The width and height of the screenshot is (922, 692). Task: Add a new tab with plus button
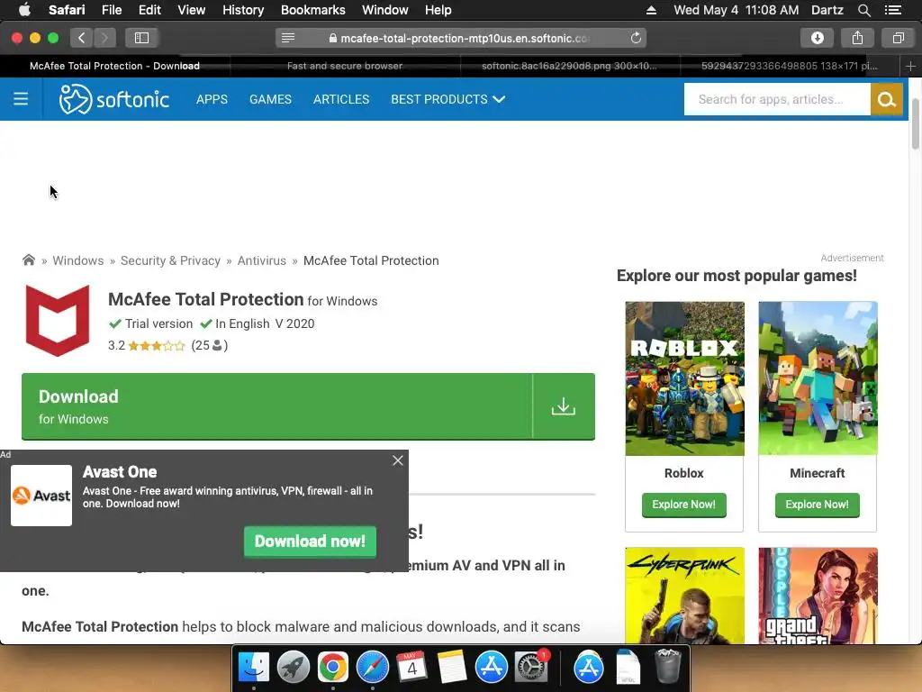click(910, 66)
